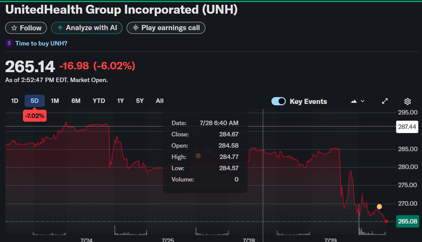The height and width of the screenshot is (242, 422).
Task: Select the 1D chart range
Action: click(x=15, y=101)
